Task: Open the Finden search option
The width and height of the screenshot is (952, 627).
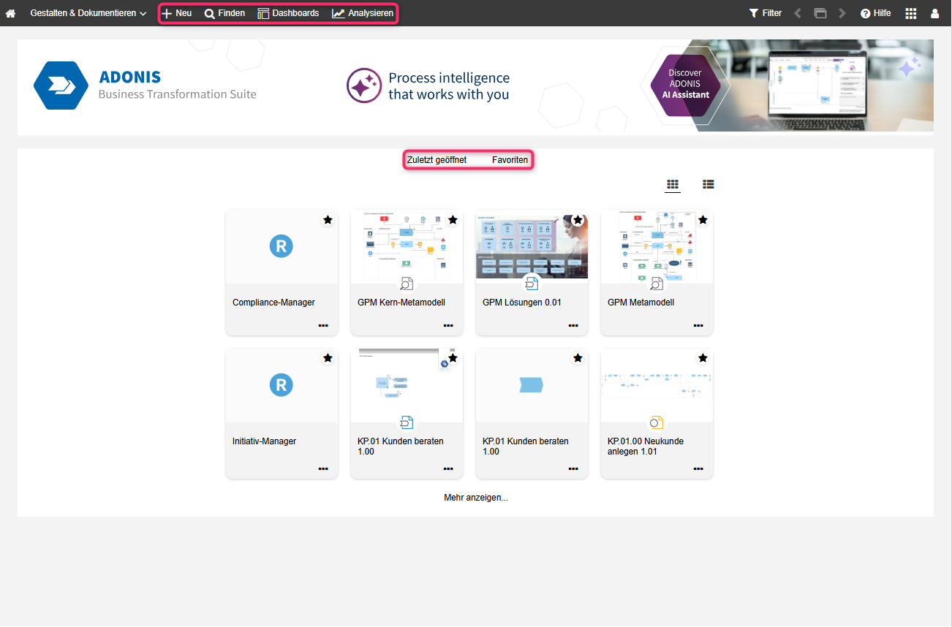Action: pos(224,13)
